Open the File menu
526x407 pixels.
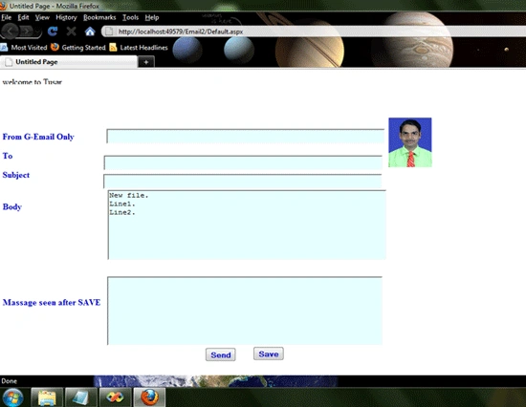[x=7, y=17]
